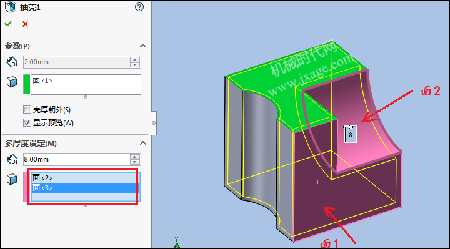450x249 pixels.
Task: Cancel the shell feature with red X
Action: click(x=25, y=24)
